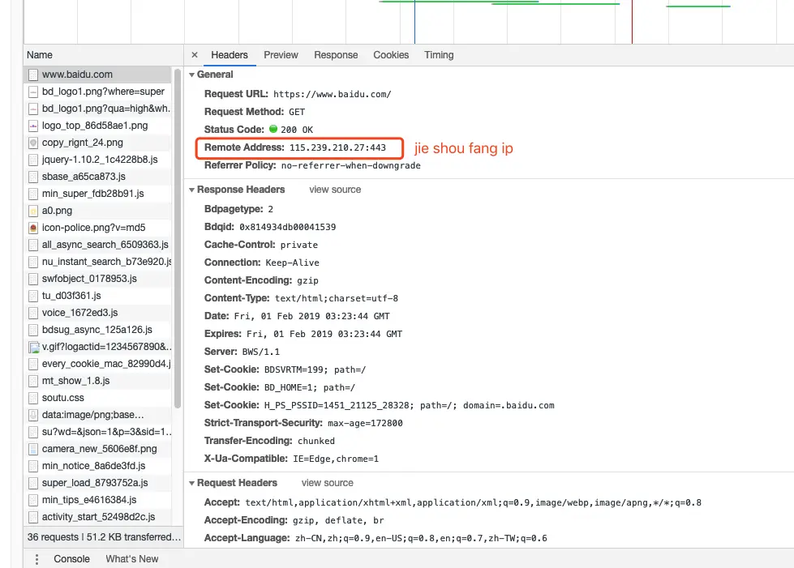The width and height of the screenshot is (794, 568).
Task: Click the file icon of bdsug_async_125a126.js
Action: [x=33, y=330]
